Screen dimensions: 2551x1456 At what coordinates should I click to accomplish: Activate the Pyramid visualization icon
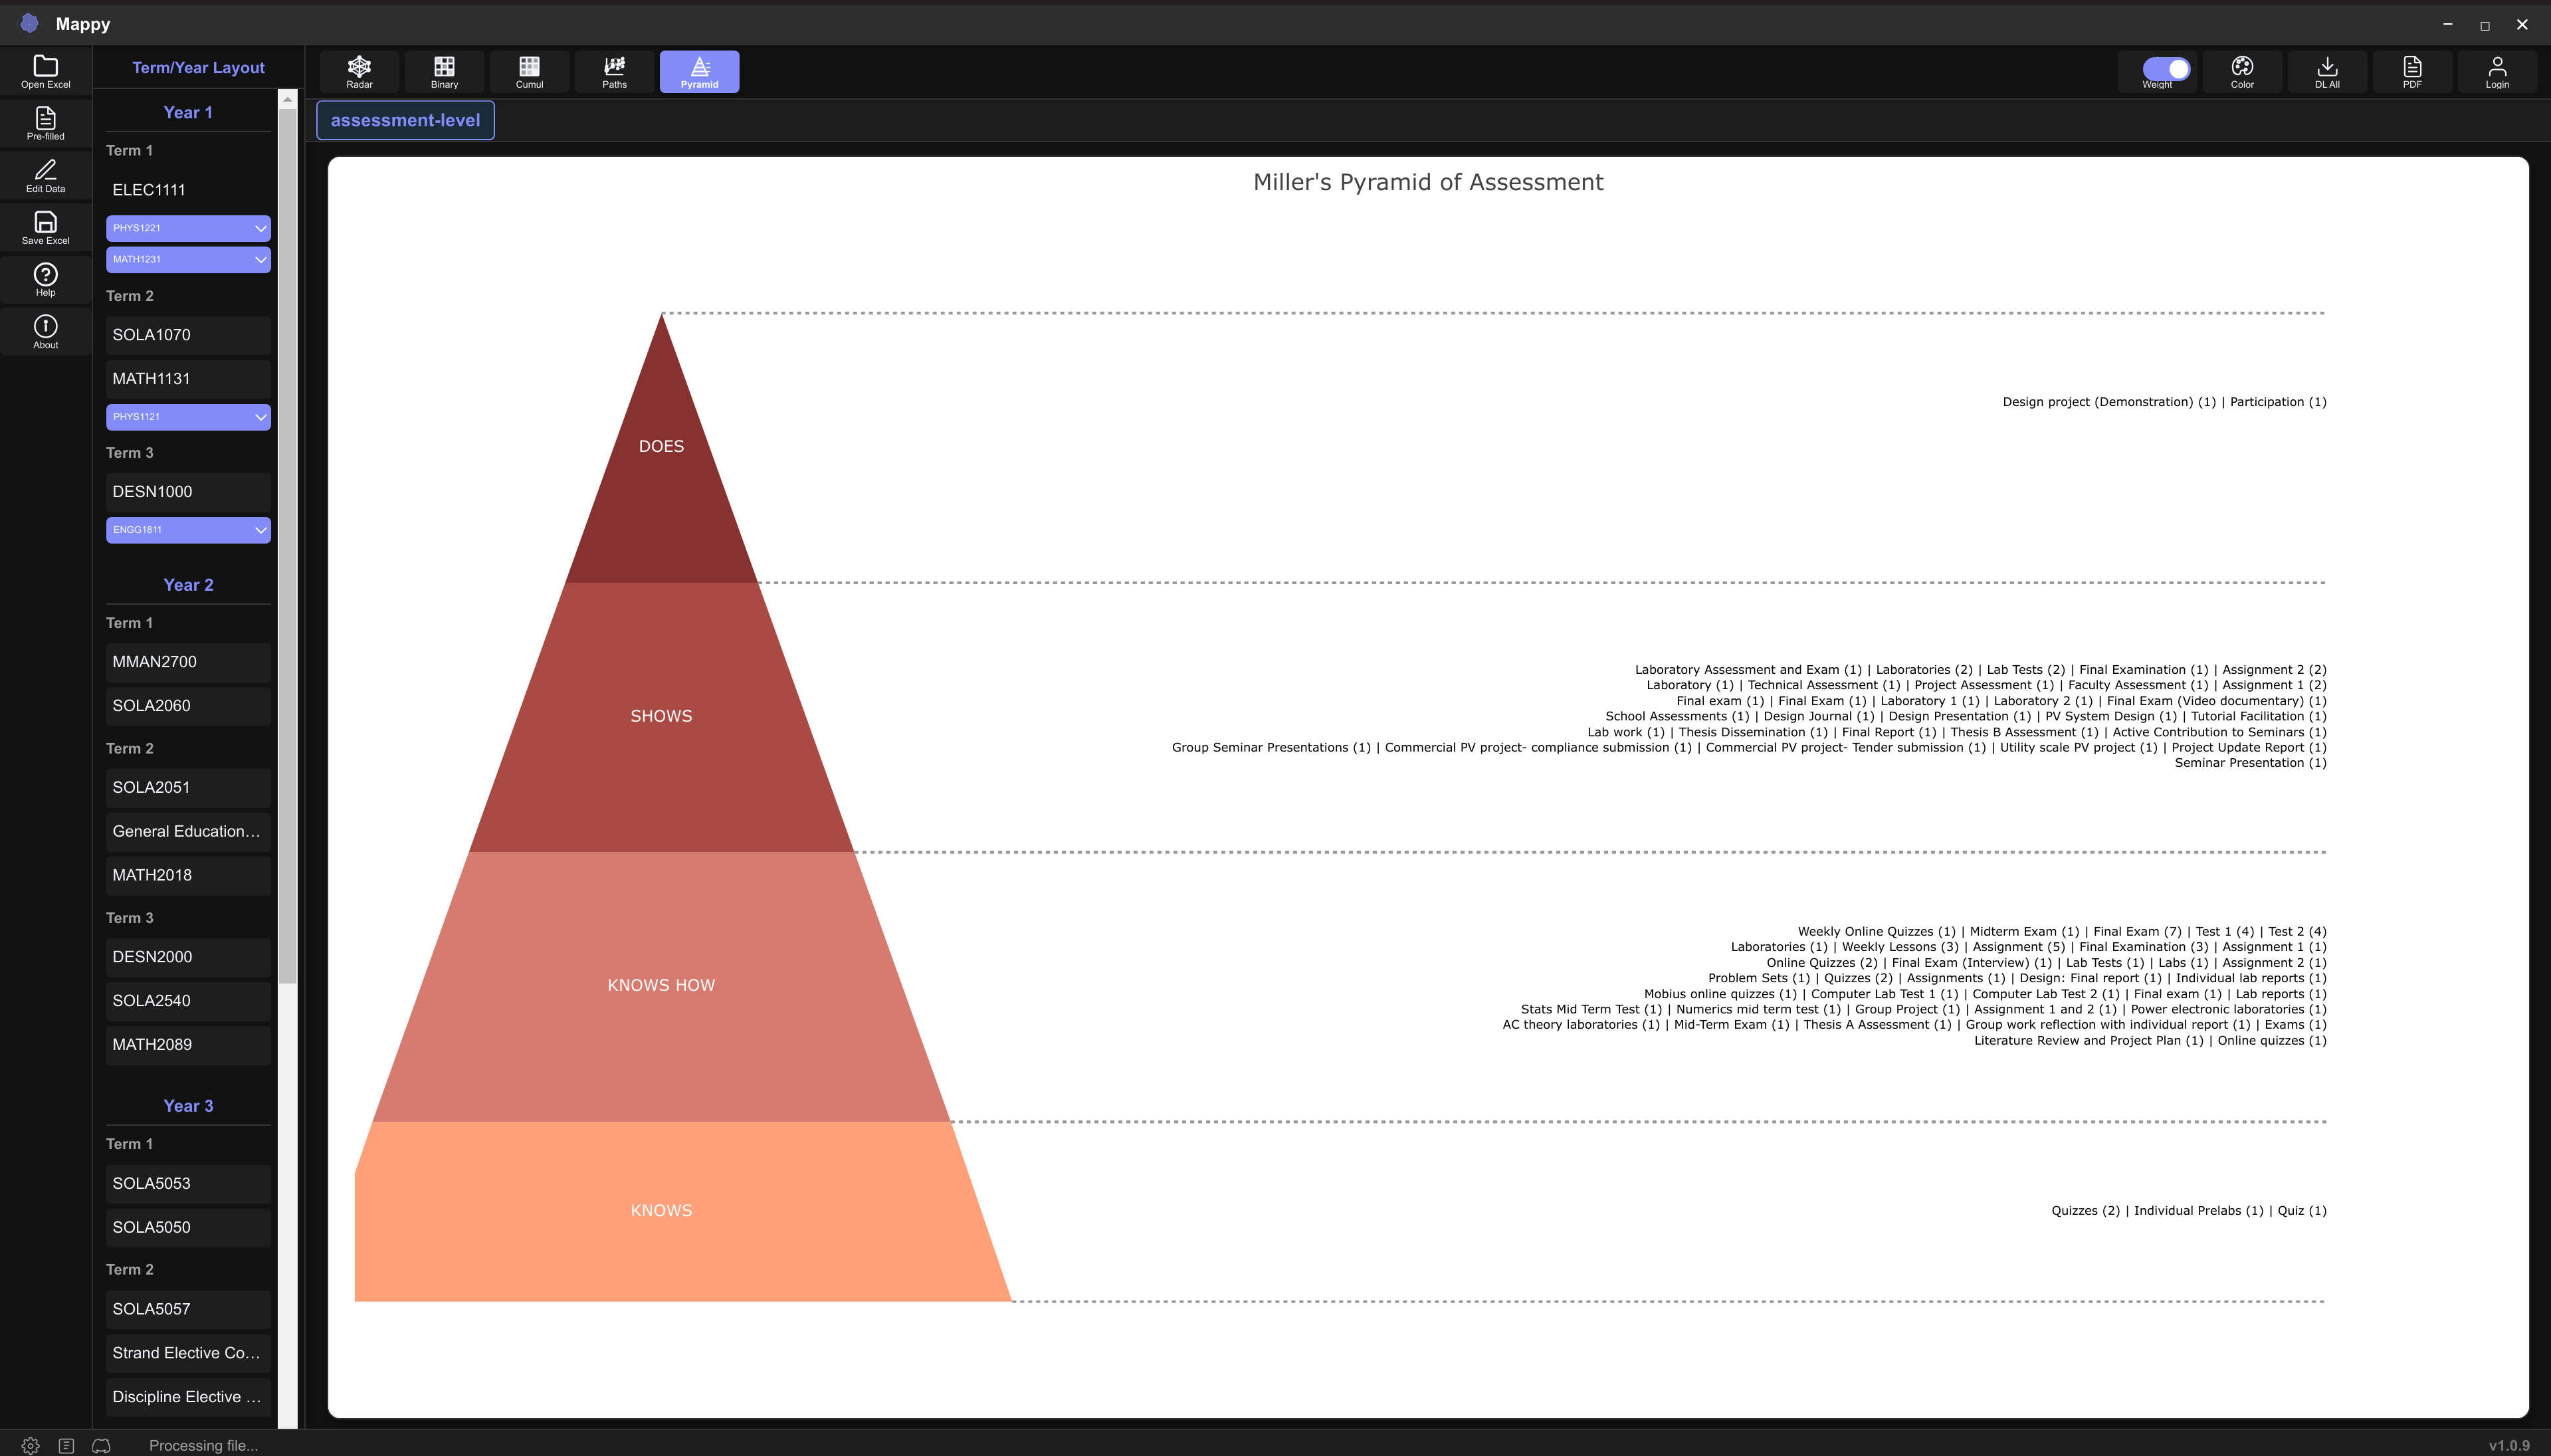tap(698, 71)
